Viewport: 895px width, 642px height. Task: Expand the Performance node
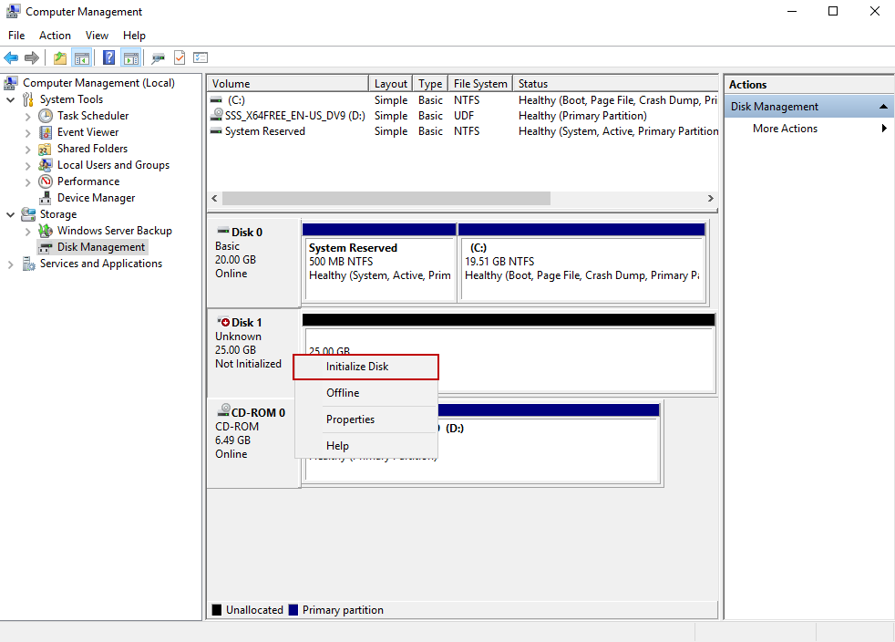(27, 182)
